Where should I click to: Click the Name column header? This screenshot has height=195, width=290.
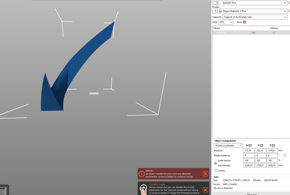pos(232,28)
